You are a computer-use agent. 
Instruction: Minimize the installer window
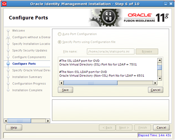(x=166, y=4)
